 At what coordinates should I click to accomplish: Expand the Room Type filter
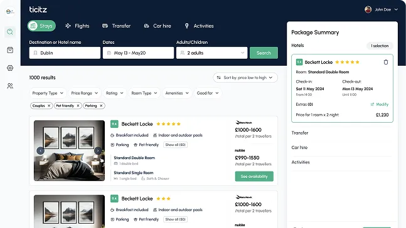tap(144, 93)
